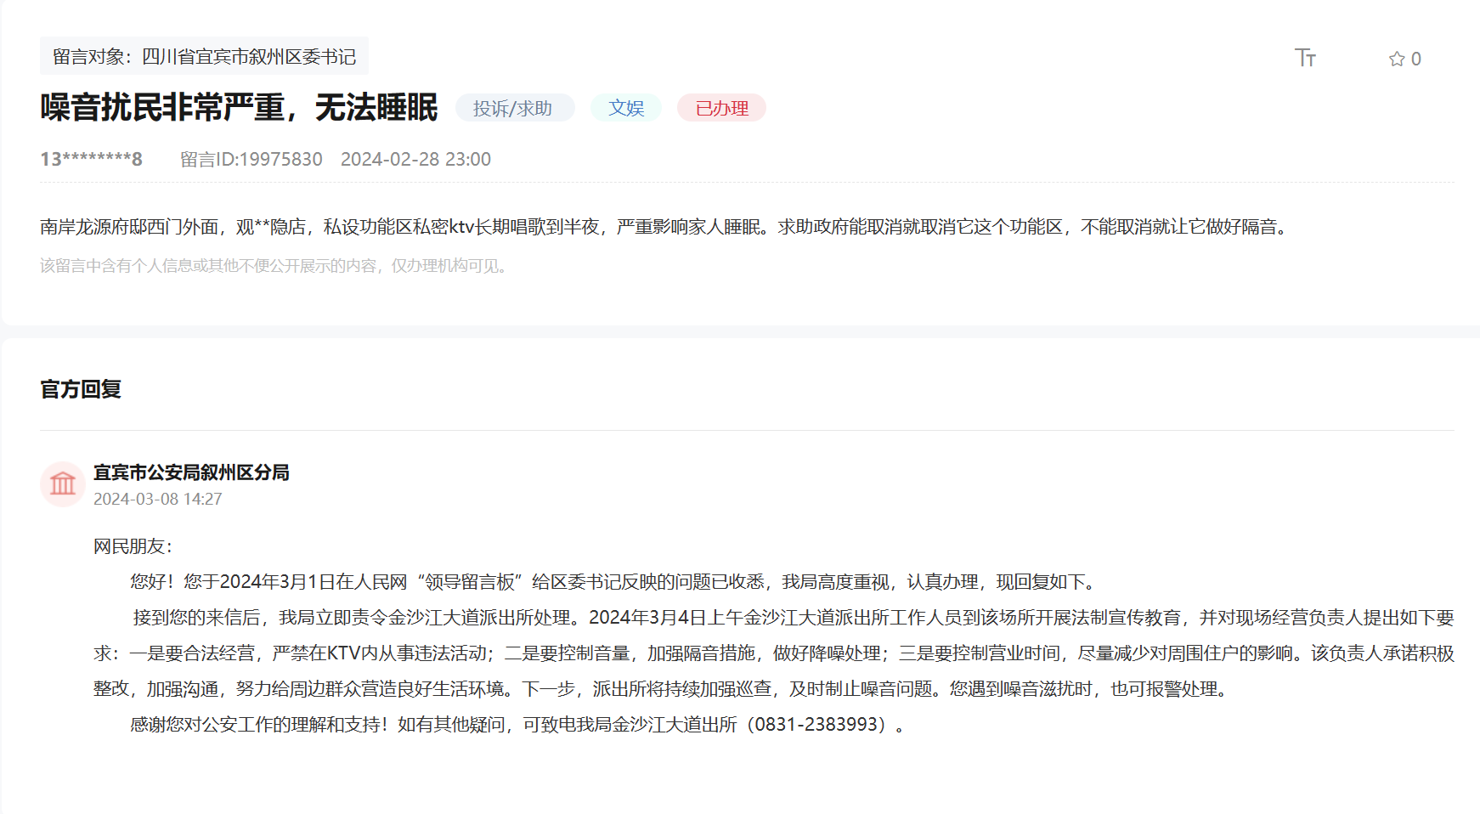Click the 官方回复 section heading

tap(80, 390)
